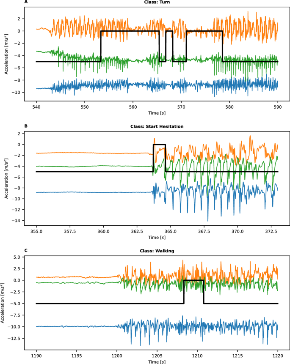The width and height of the screenshot is (290, 364).
Task: Click Acceleration y-axis label of Walking plot
Action: click(x=3, y=303)
